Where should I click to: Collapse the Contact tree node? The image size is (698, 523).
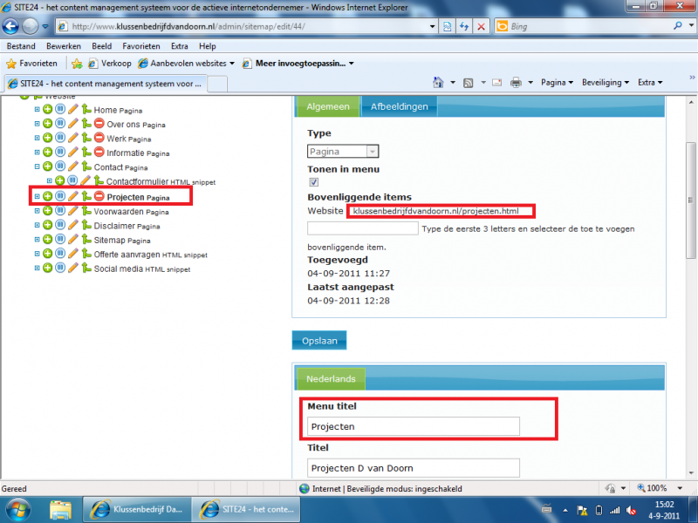[x=37, y=166]
